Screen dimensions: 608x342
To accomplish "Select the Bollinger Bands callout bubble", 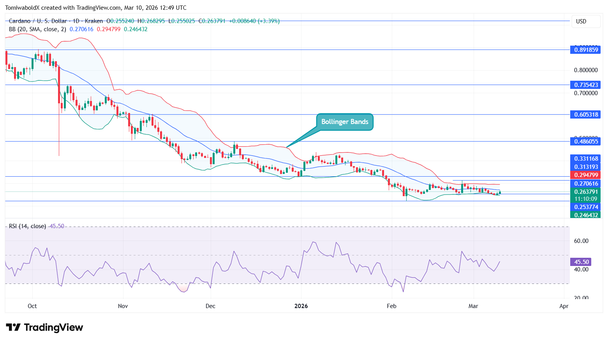I will tap(344, 122).
